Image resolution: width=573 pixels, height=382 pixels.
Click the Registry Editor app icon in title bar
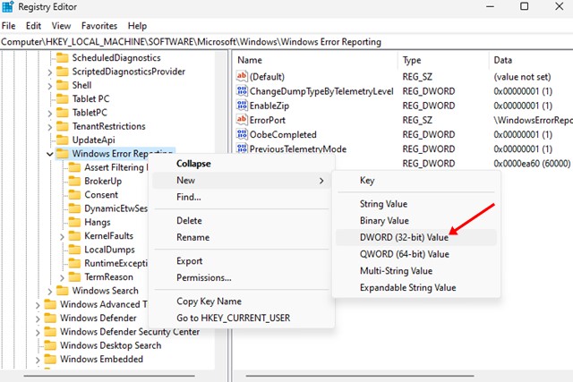(x=8, y=8)
